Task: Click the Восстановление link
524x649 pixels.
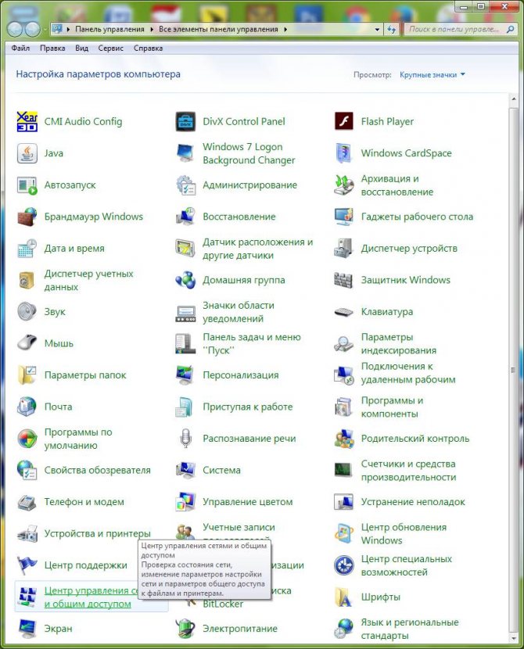Action: click(239, 217)
